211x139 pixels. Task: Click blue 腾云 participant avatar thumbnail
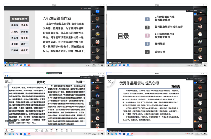click(x=97, y=11)
